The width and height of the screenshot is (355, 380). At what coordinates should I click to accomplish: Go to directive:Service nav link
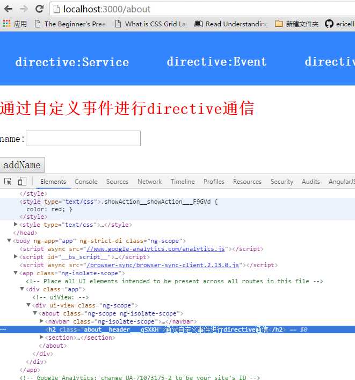(72, 62)
